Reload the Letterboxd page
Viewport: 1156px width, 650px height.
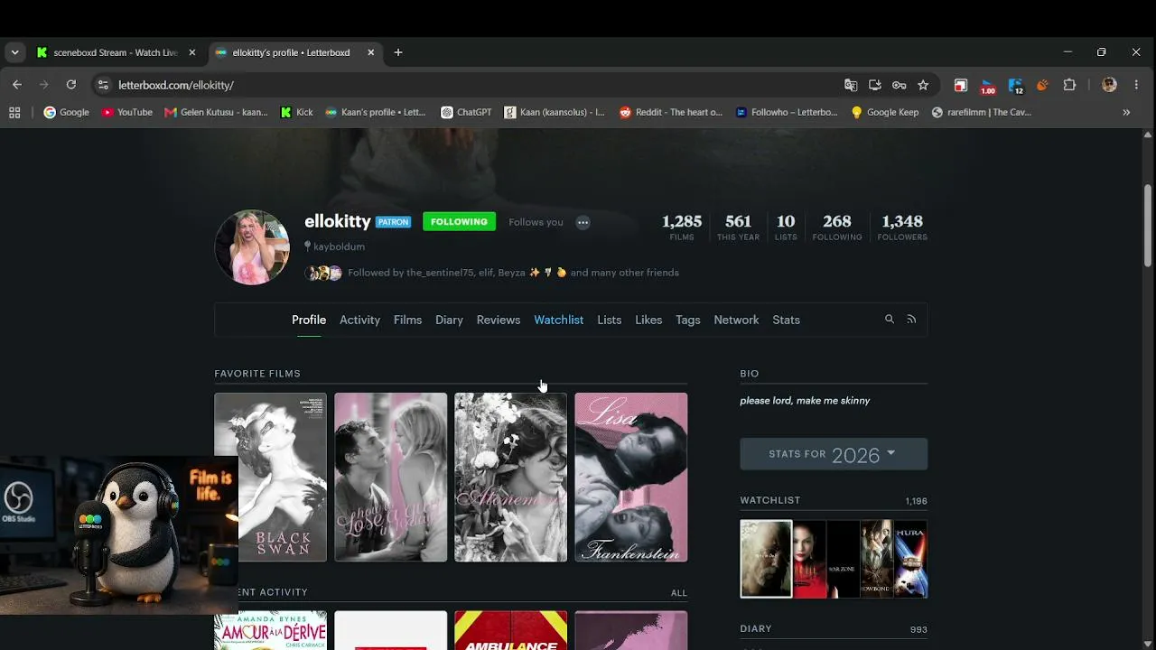pos(71,85)
